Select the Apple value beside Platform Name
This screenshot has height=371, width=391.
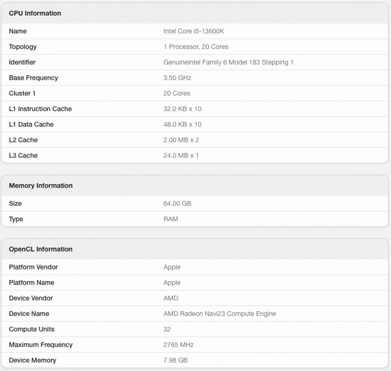click(x=172, y=283)
